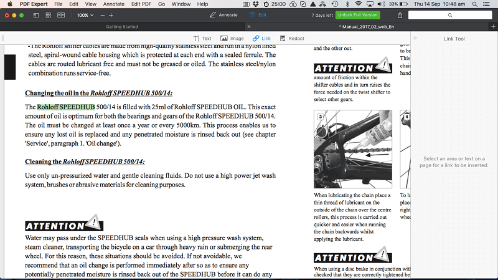Open the Apple menu

[x=10, y=4]
